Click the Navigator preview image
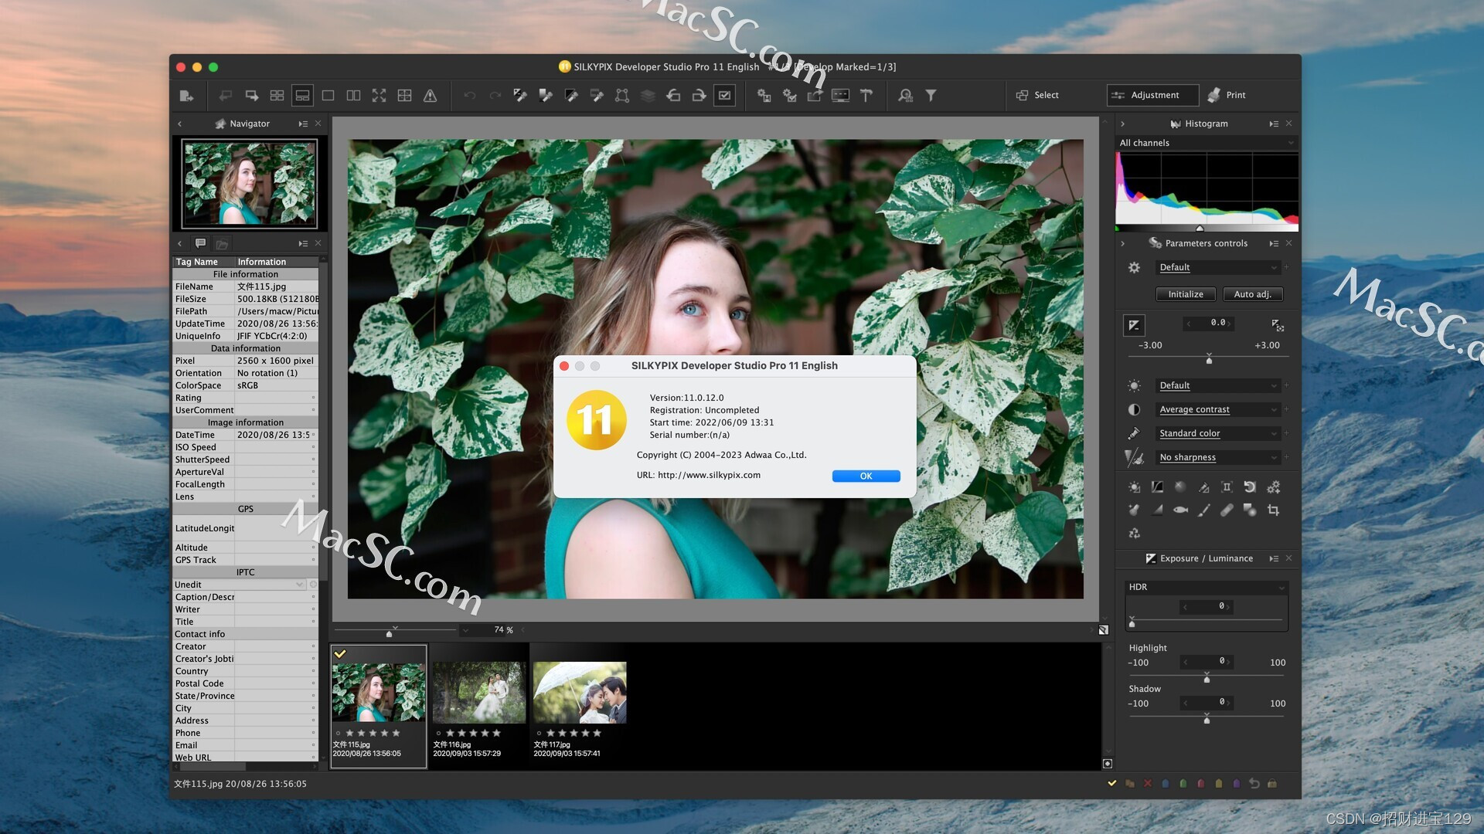The image size is (1484, 834). pyautogui.click(x=250, y=183)
